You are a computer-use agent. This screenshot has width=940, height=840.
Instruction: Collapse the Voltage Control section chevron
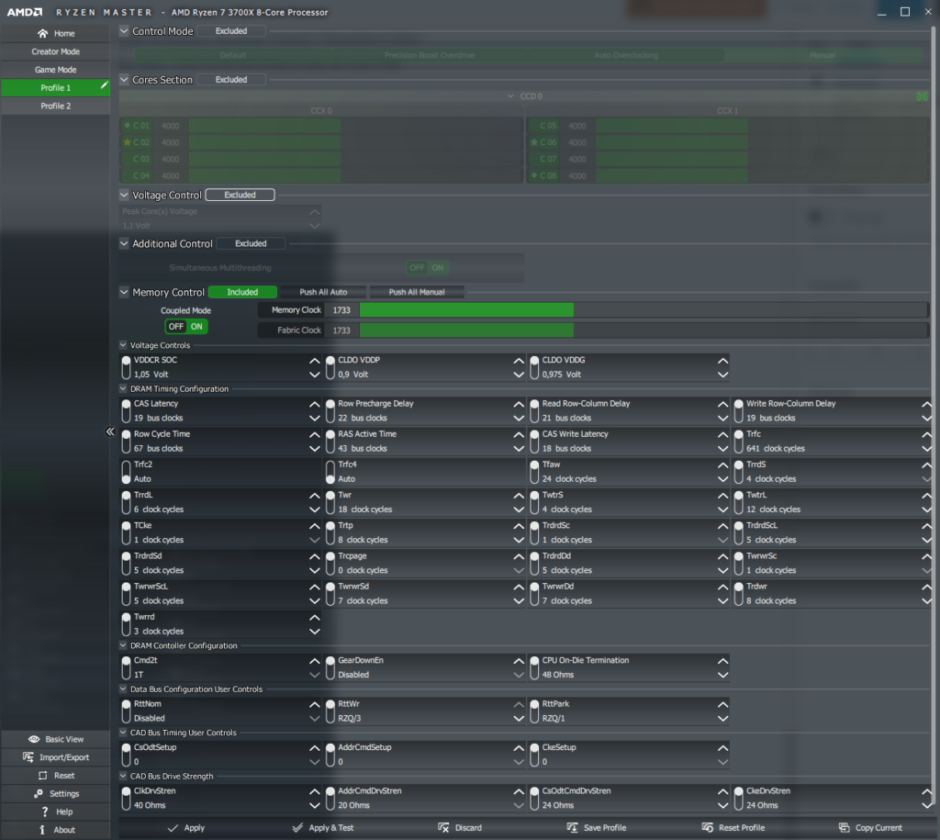tap(124, 195)
